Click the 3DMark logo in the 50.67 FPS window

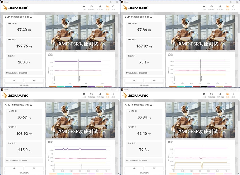coord(15,95)
